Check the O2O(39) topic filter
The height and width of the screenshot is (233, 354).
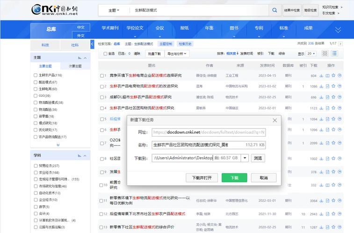[36, 96]
